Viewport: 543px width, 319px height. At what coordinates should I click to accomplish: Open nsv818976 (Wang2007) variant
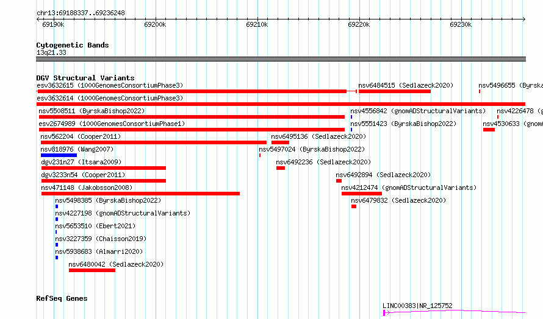coord(77,149)
